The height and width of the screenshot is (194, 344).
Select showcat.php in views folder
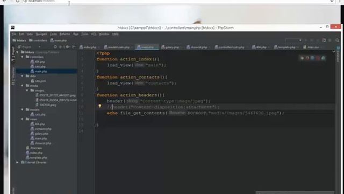click(41, 143)
